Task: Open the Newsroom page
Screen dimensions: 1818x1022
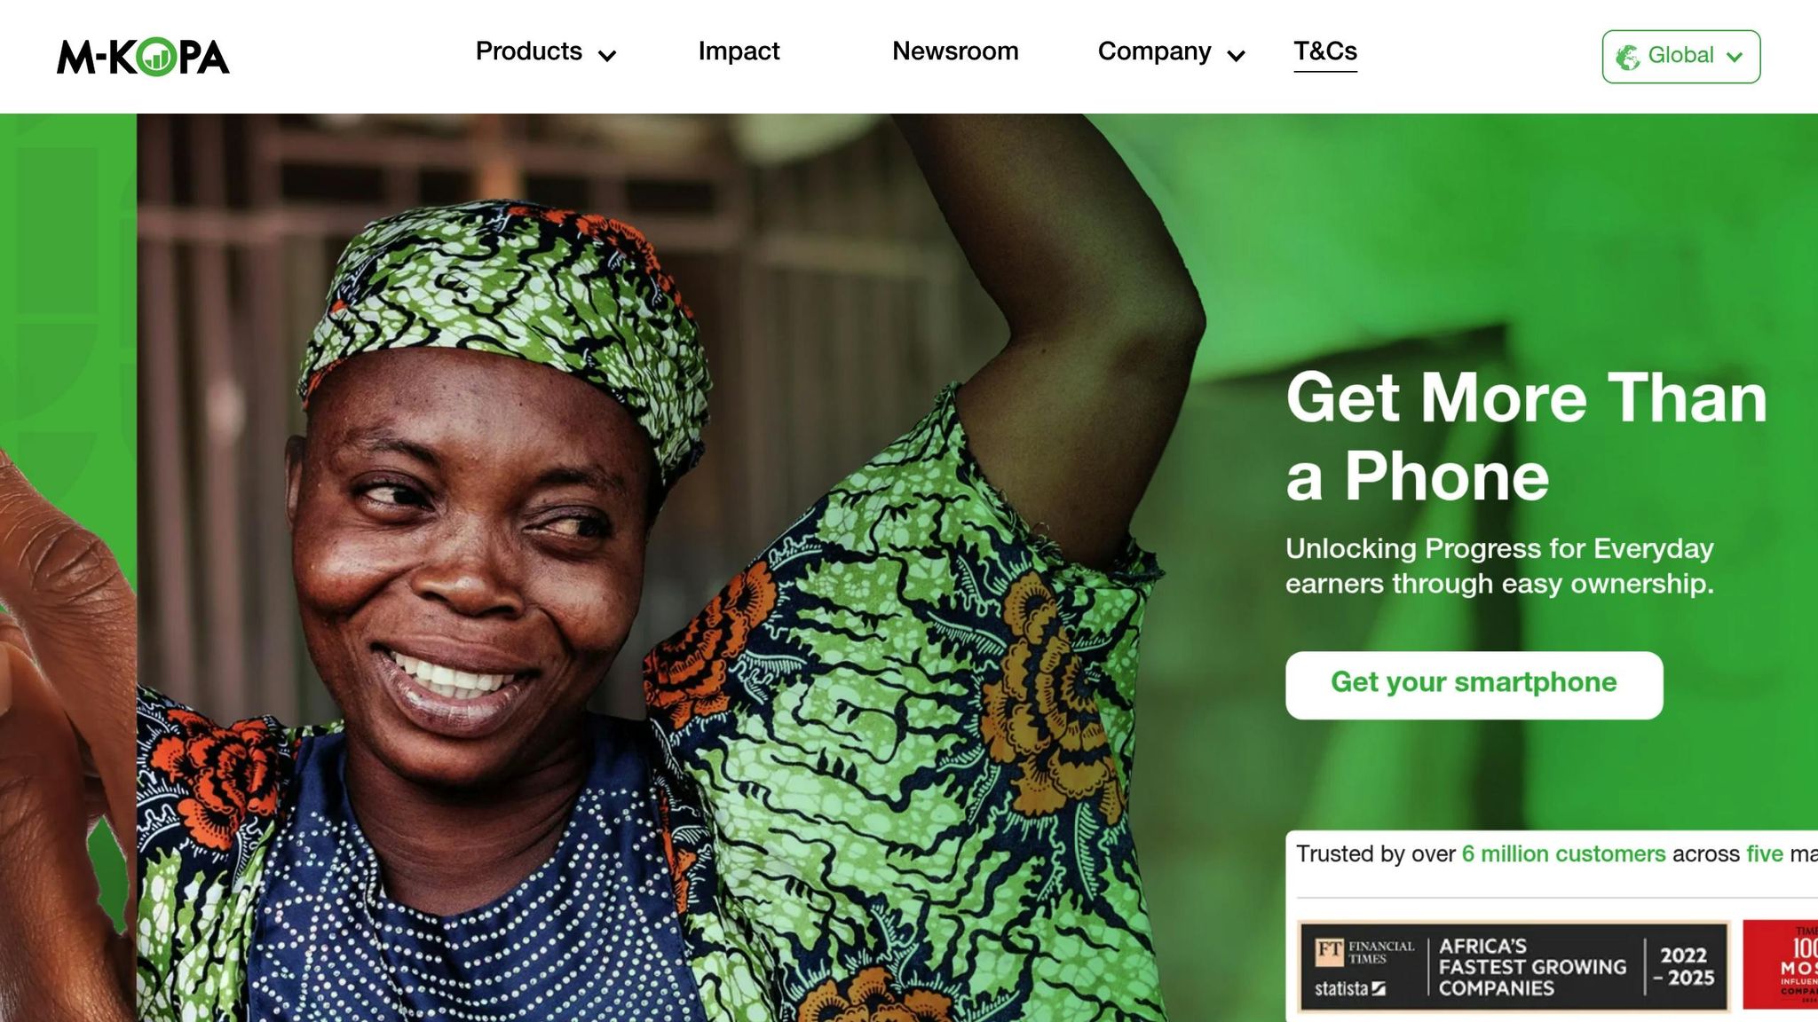Action: [955, 51]
